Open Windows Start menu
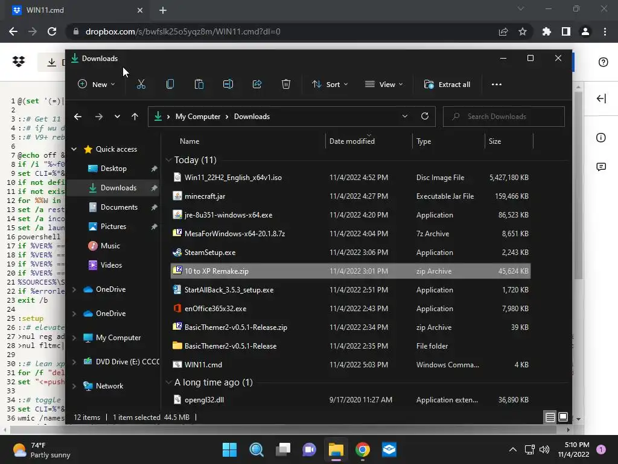 229,449
